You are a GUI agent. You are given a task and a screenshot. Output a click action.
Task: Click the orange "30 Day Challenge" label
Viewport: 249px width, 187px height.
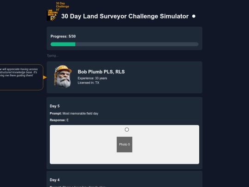coord(62,5)
